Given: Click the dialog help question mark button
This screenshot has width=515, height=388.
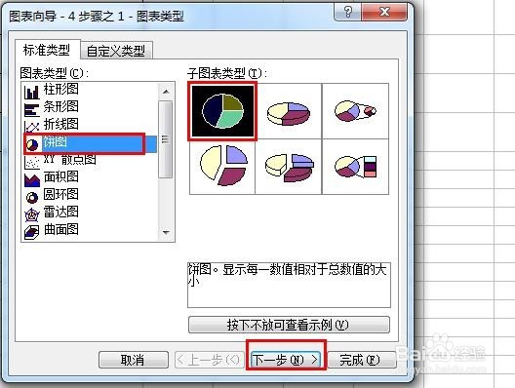Looking at the screenshot, I should (x=347, y=13).
